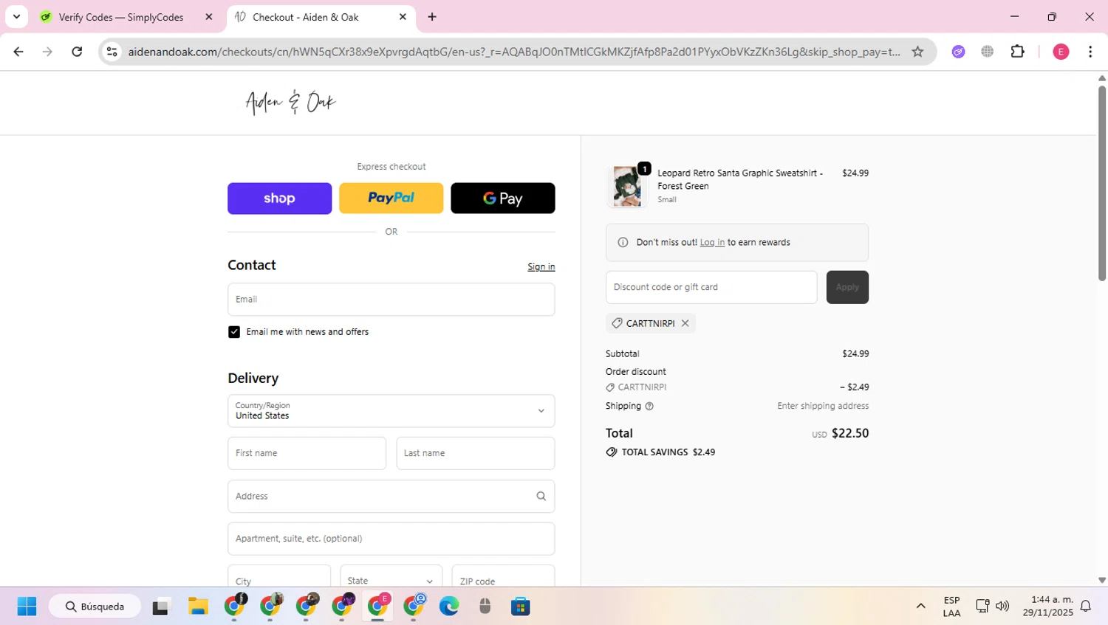Screen dimensions: 1108x625
Task: Click the Last name field
Action: pos(475,453)
